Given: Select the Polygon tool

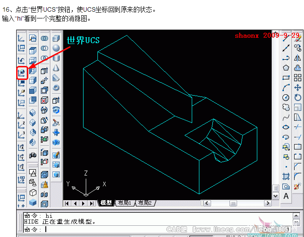Looking at the screenshot, I should click(x=286, y=68).
